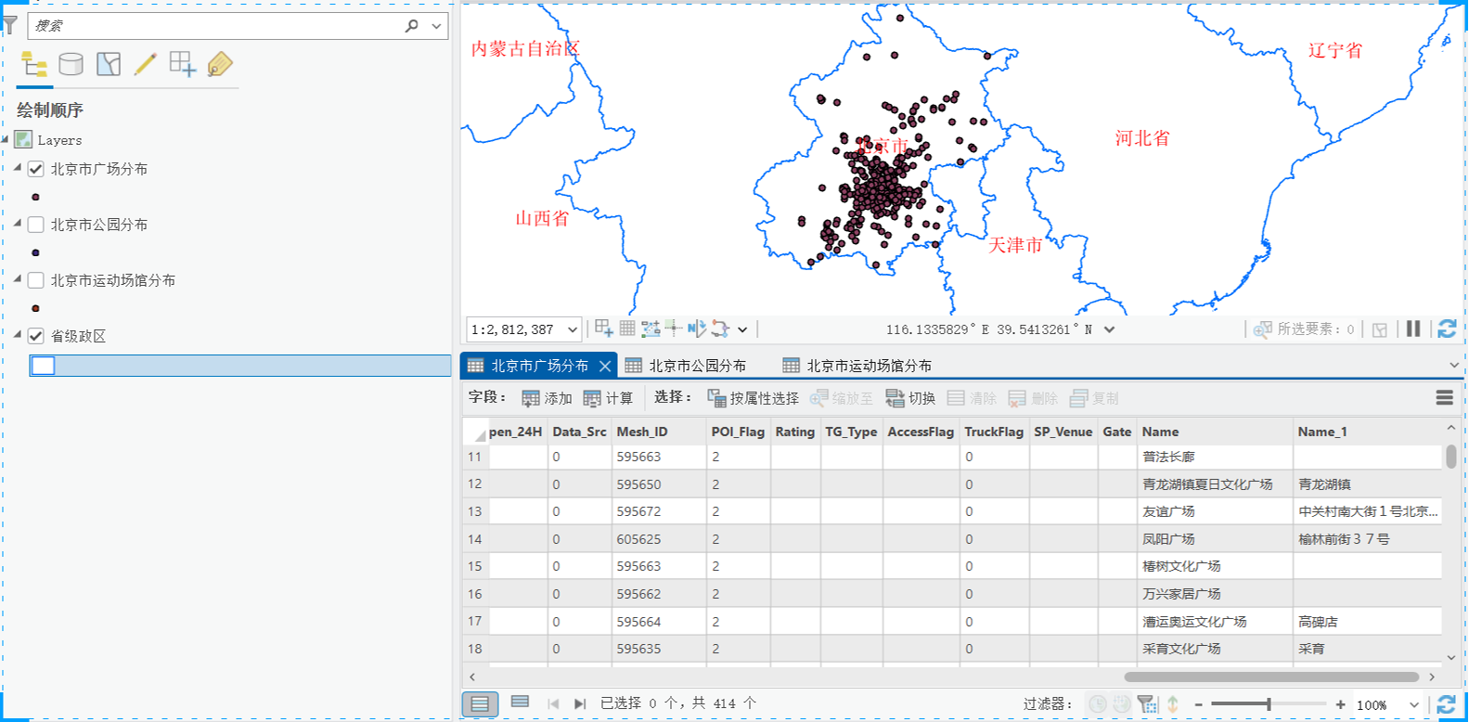Viewport: 1469px width, 722px height.
Task: Click the Contents search box
Action: [x=219, y=26]
